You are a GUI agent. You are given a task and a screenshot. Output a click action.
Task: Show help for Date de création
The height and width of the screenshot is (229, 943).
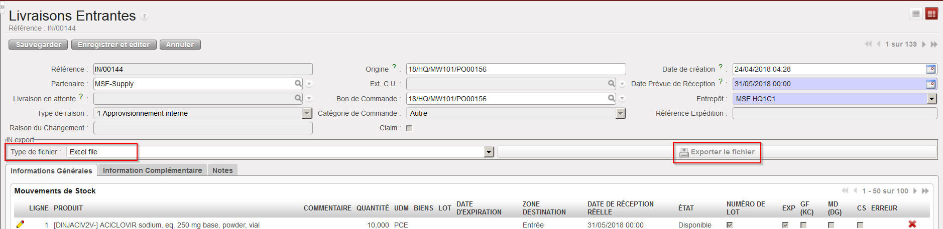point(721,67)
